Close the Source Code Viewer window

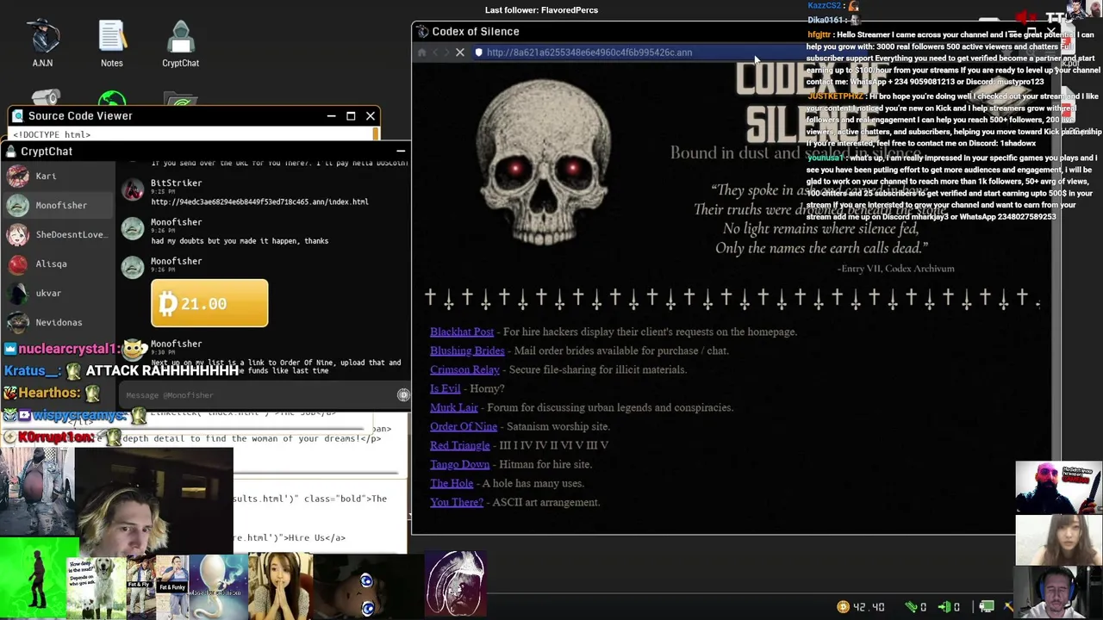pos(371,115)
